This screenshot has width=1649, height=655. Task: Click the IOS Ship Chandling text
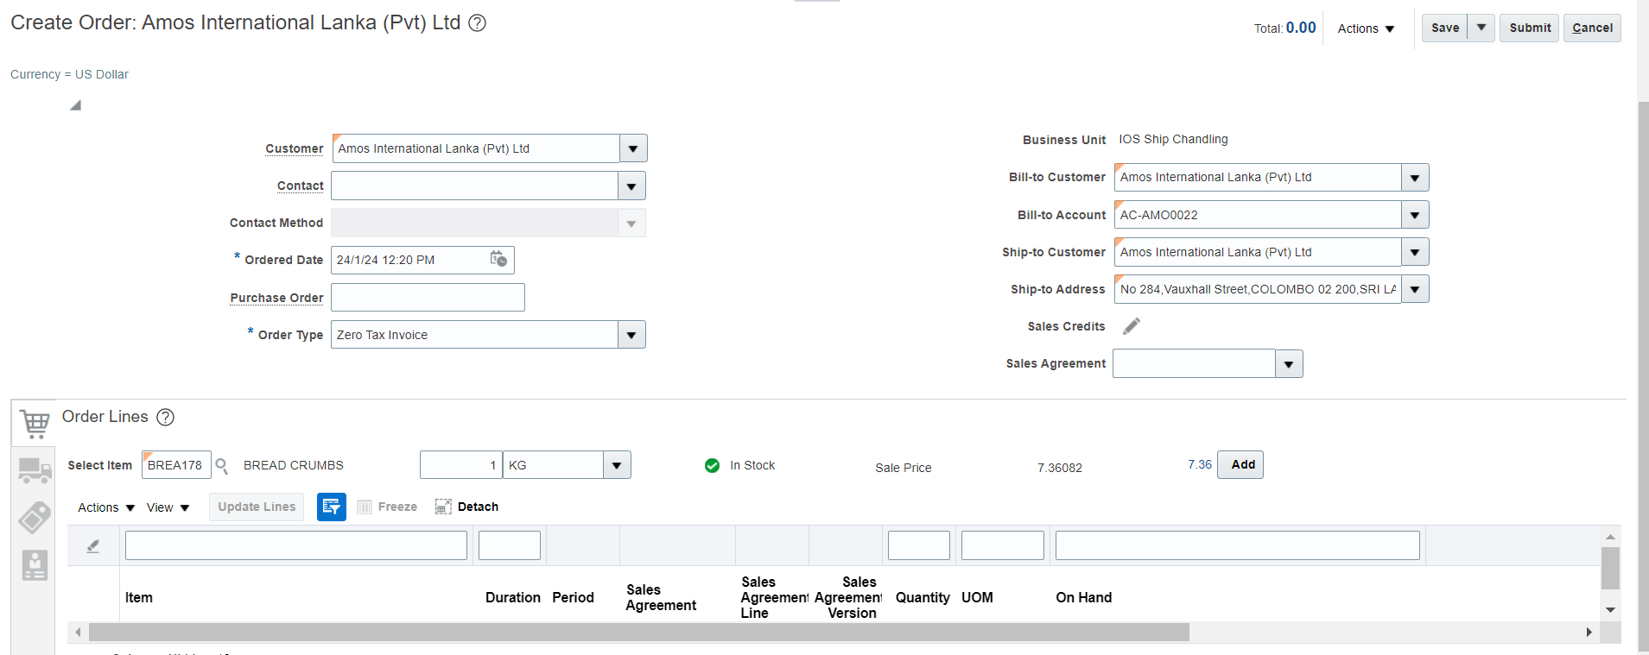coord(1173,139)
